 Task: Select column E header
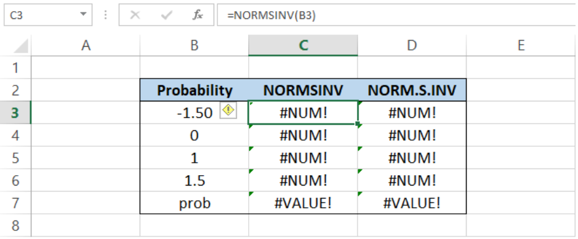pyautogui.click(x=521, y=45)
